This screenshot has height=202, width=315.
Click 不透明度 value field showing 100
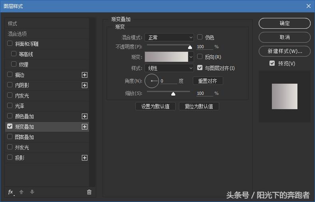point(204,47)
